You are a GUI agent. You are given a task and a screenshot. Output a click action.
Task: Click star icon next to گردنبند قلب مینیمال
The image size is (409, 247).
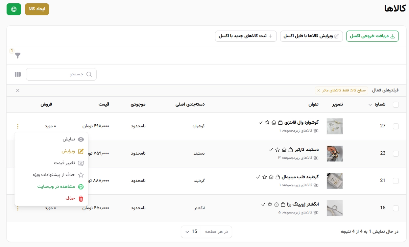tap(265, 177)
